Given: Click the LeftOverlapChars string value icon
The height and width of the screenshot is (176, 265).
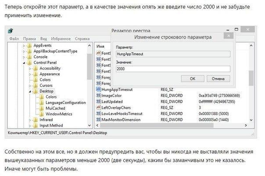Looking at the screenshot, I should [98, 107].
